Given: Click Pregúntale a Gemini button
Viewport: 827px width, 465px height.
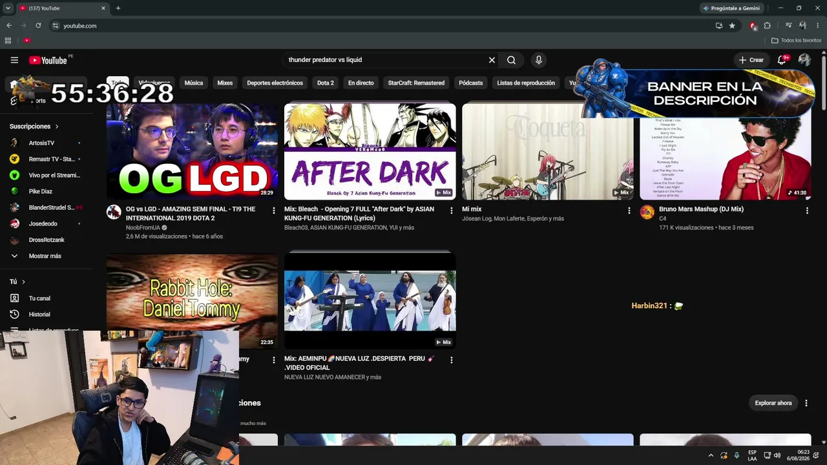Looking at the screenshot, I should (731, 8).
